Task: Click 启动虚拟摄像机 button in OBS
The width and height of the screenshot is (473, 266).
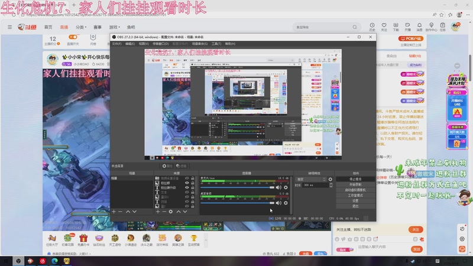Action: point(355,190)
